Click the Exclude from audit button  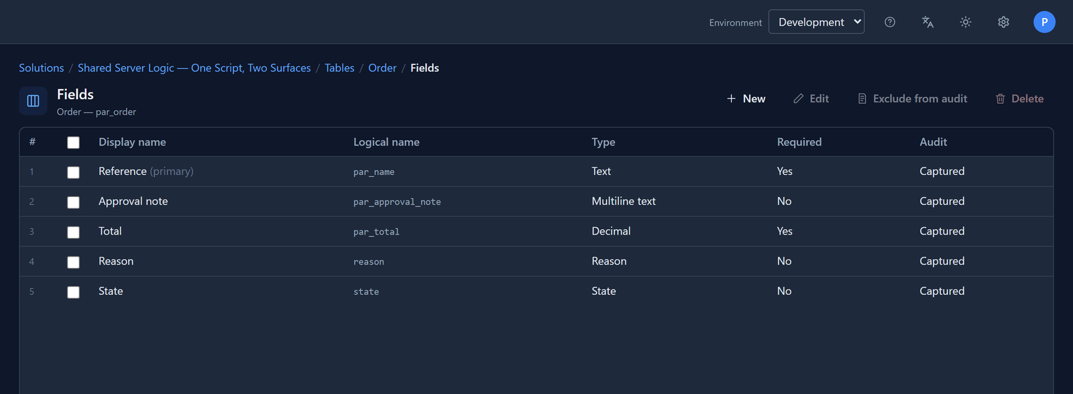912,98
